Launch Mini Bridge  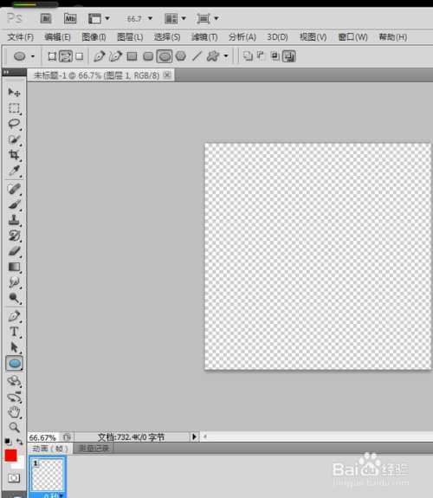tap(70, 18)
